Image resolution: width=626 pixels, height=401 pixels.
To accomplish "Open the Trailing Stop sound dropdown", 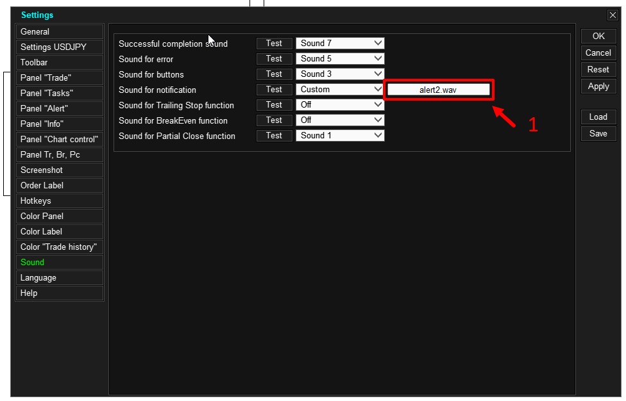I will 340,105.
